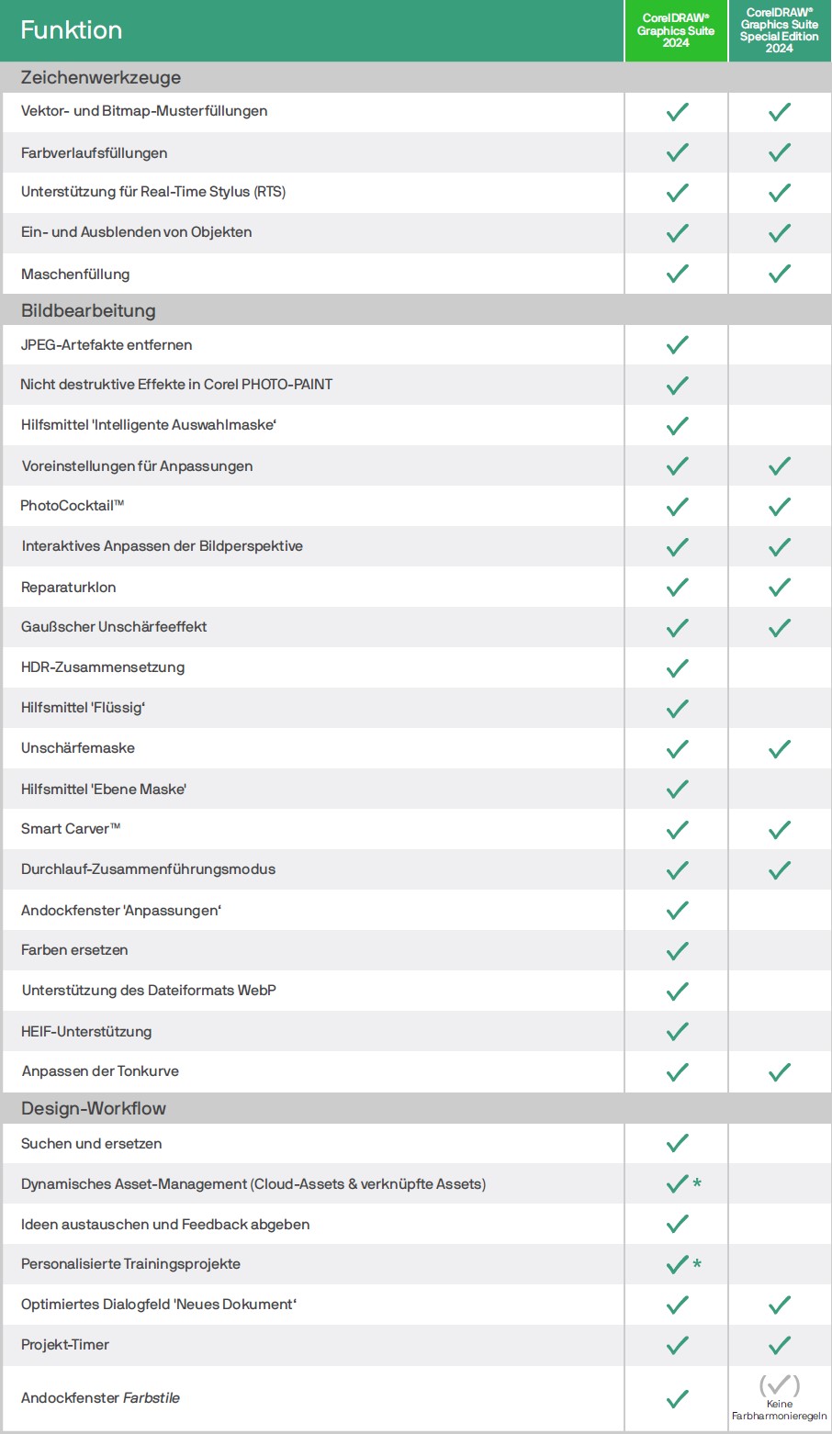The image size is (832, 1434).
Task: Click Graphics Suite 2024 checkmark for Farbverlaufsfüllungen
Action: (677, 152)
